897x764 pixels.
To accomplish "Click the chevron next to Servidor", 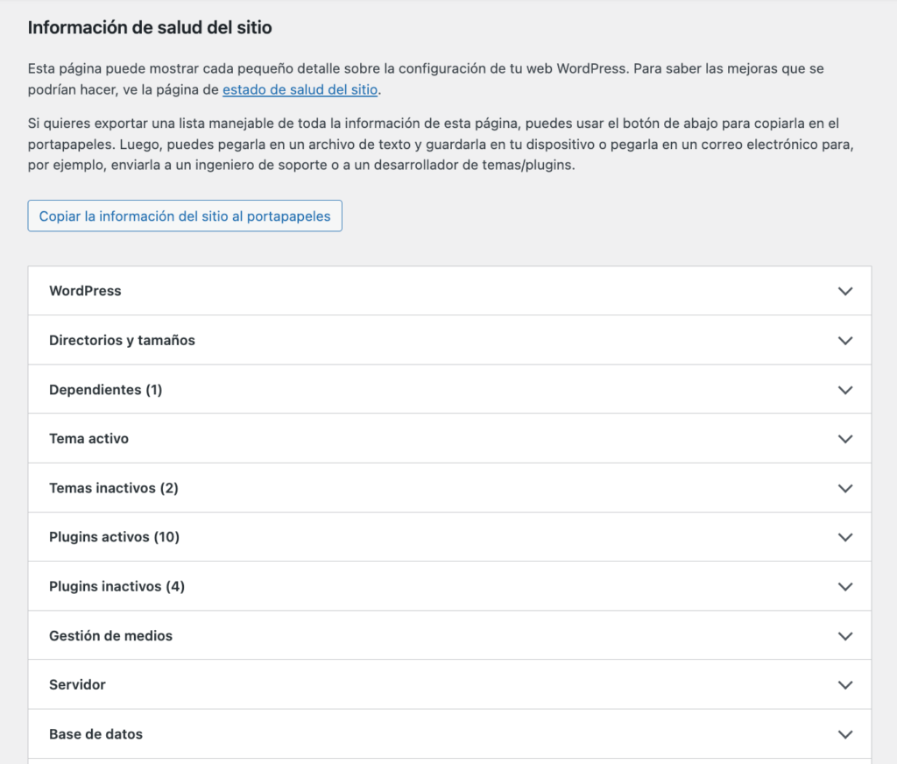I will tap(845, 684).
